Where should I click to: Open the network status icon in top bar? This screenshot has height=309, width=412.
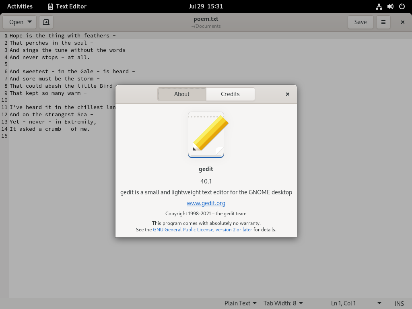click(x=379, y=6)
